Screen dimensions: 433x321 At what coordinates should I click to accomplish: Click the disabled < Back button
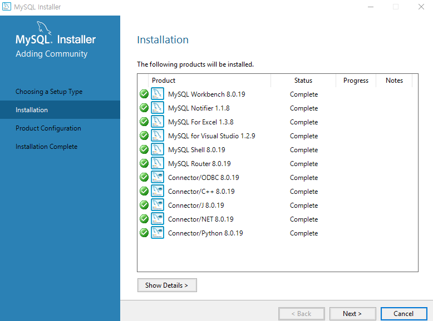(302, 314)
